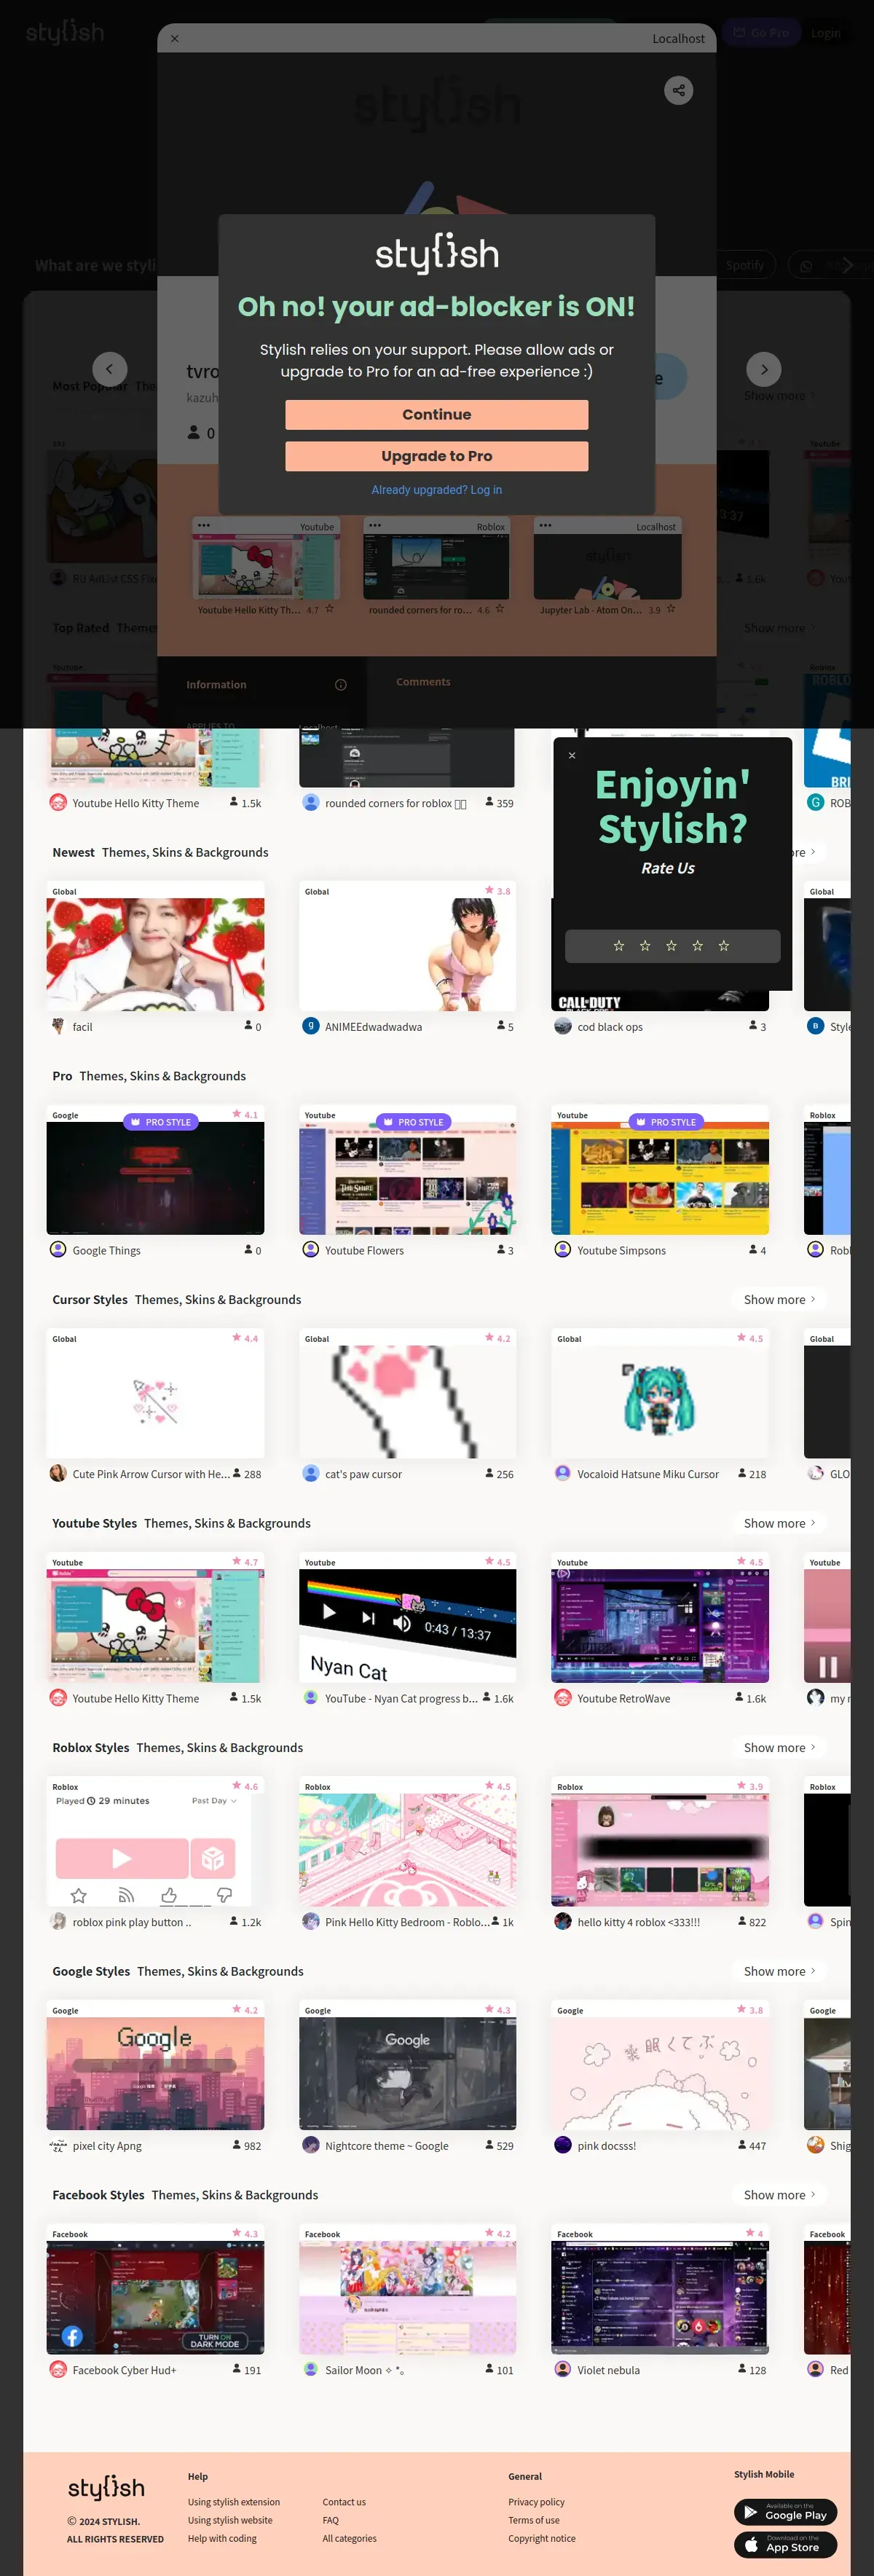The height and width of the screenshot is (2576, 874).
Task: Show more Facebook Styles
Action: click(779, 2195)
